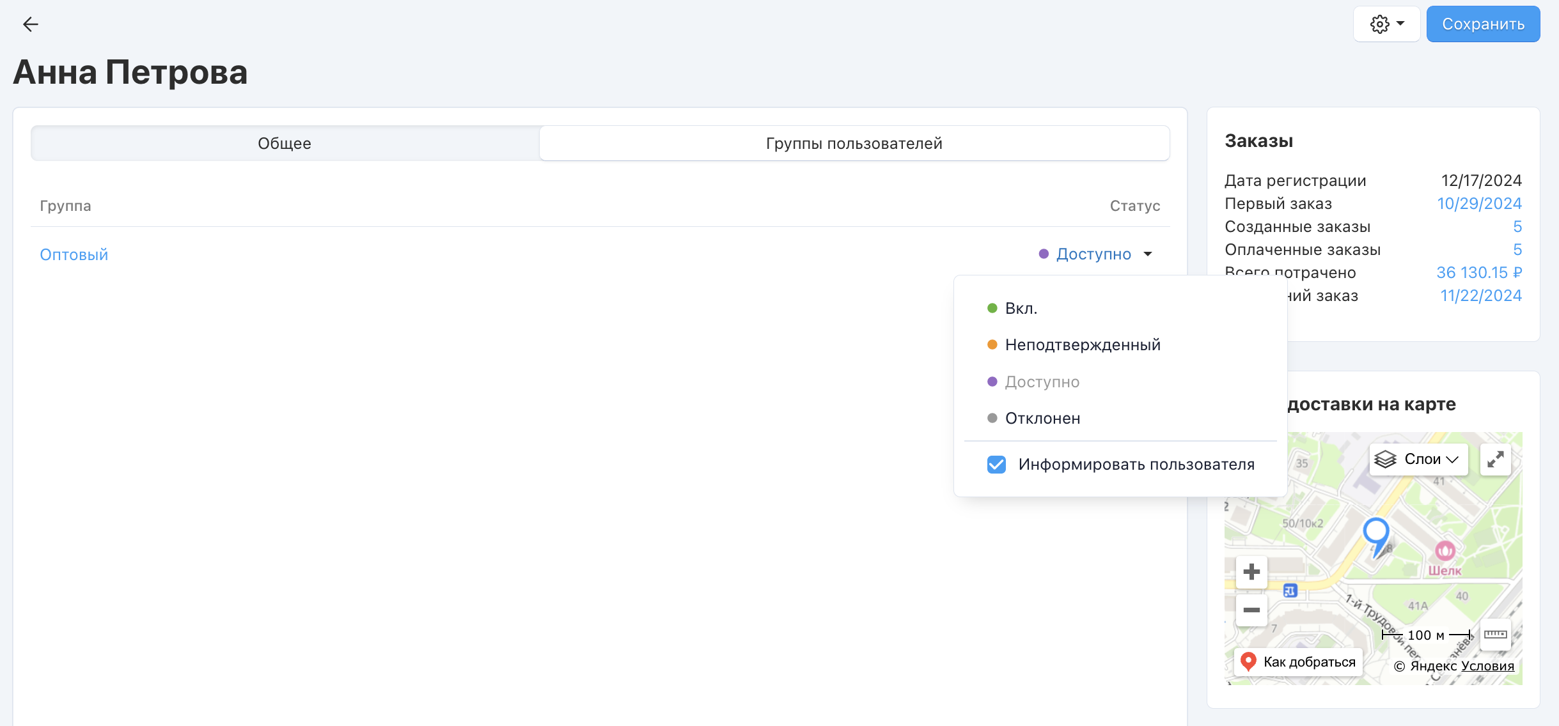Switch to the Общее tab
The image size is (1559, 726).
285,143
